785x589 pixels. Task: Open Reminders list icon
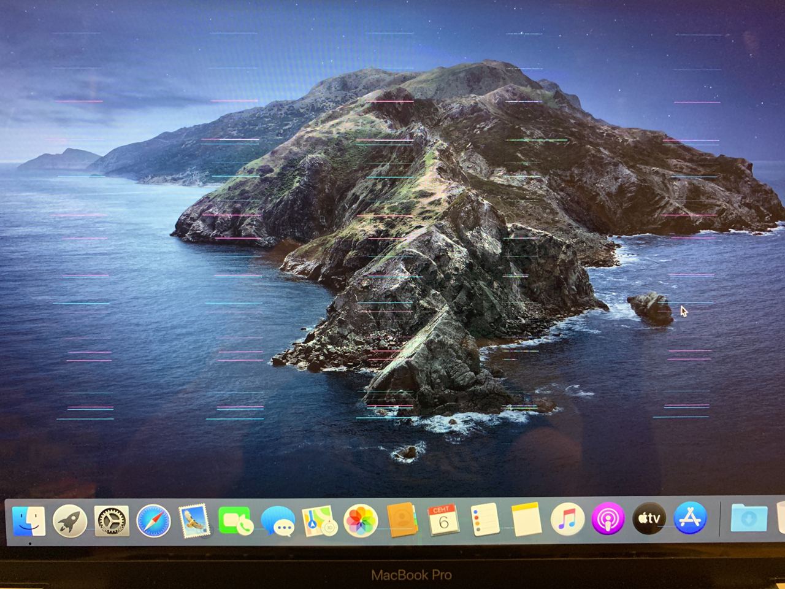[x=485, y=520]
